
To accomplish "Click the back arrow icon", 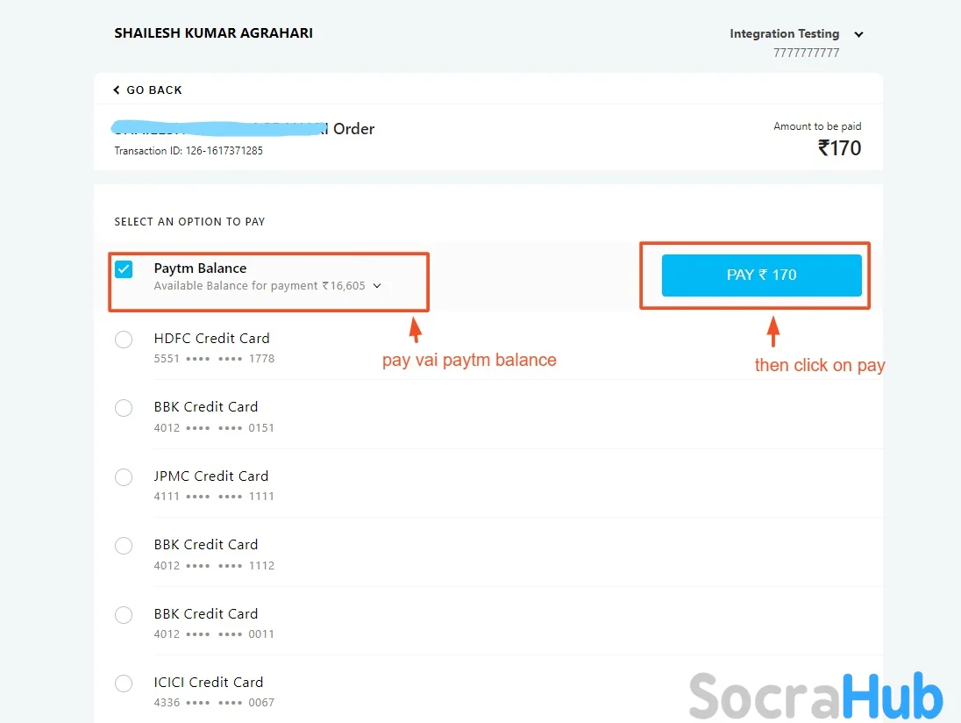I will [x=116, y=90].
